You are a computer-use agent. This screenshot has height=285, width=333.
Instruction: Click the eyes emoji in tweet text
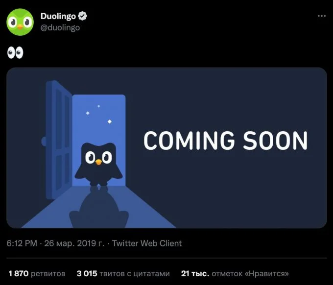pyautogui.click(x=15, y=53)
